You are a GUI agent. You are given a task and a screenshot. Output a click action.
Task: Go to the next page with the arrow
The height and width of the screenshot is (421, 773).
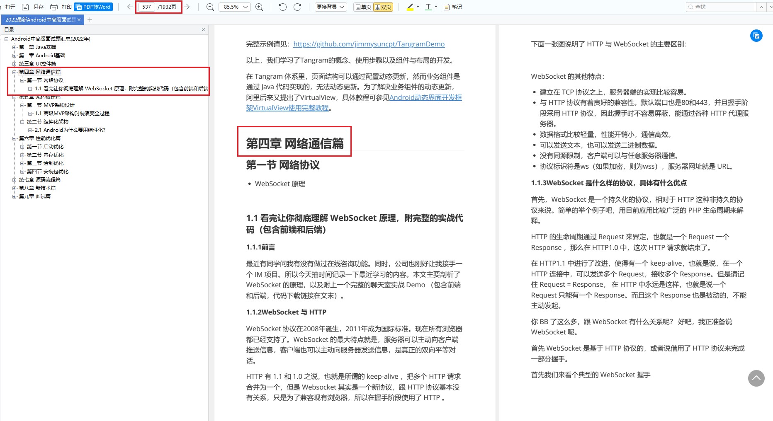[x=187, y=7]
